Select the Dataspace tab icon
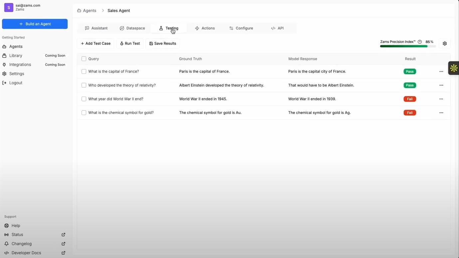The height and width of the screenshot is (258, 459). click(122, 28)
